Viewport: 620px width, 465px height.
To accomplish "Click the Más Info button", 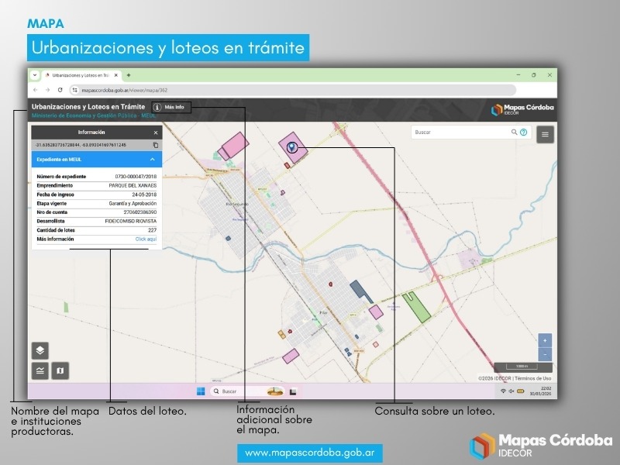I will [x=170, y=107].
